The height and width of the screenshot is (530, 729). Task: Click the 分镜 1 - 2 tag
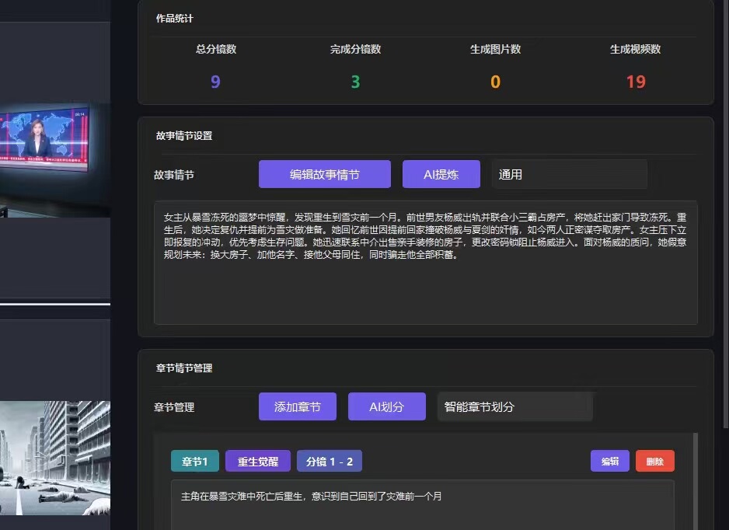pos(330,461)
